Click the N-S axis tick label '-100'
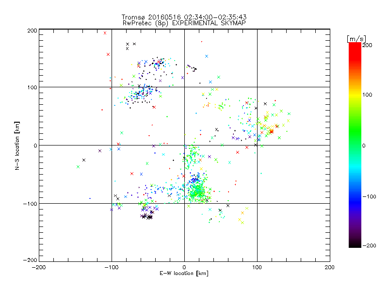 [30, 204]
